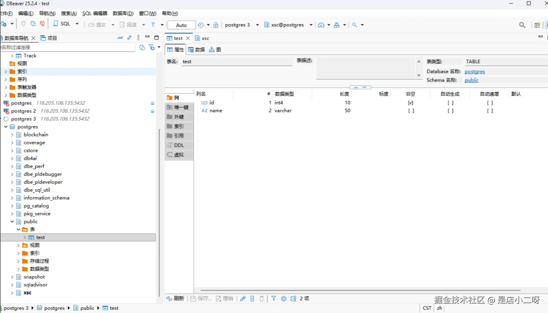The height and width of the screenshot is (313, 548).
Task: Open the DDL section in the side list
Action: click(x=179, y=145)
